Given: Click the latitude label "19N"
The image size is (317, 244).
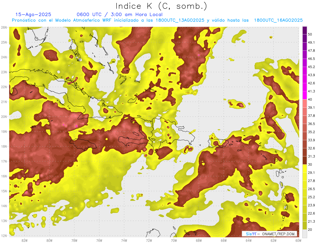Looking at the screenshot, I should point(4,131).
